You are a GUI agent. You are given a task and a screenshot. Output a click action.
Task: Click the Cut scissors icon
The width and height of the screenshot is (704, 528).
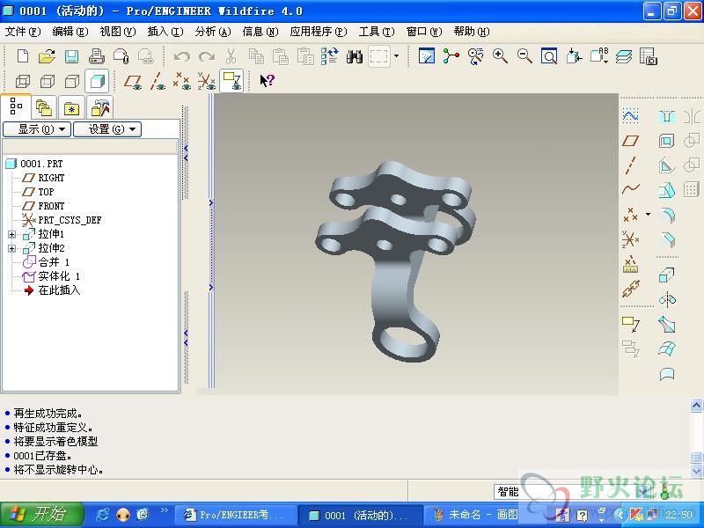pyautogui.click(x=231, y=56)
